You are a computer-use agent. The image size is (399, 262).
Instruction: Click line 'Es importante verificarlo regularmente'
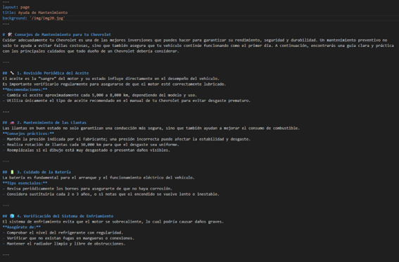click(x=114, y=84)
